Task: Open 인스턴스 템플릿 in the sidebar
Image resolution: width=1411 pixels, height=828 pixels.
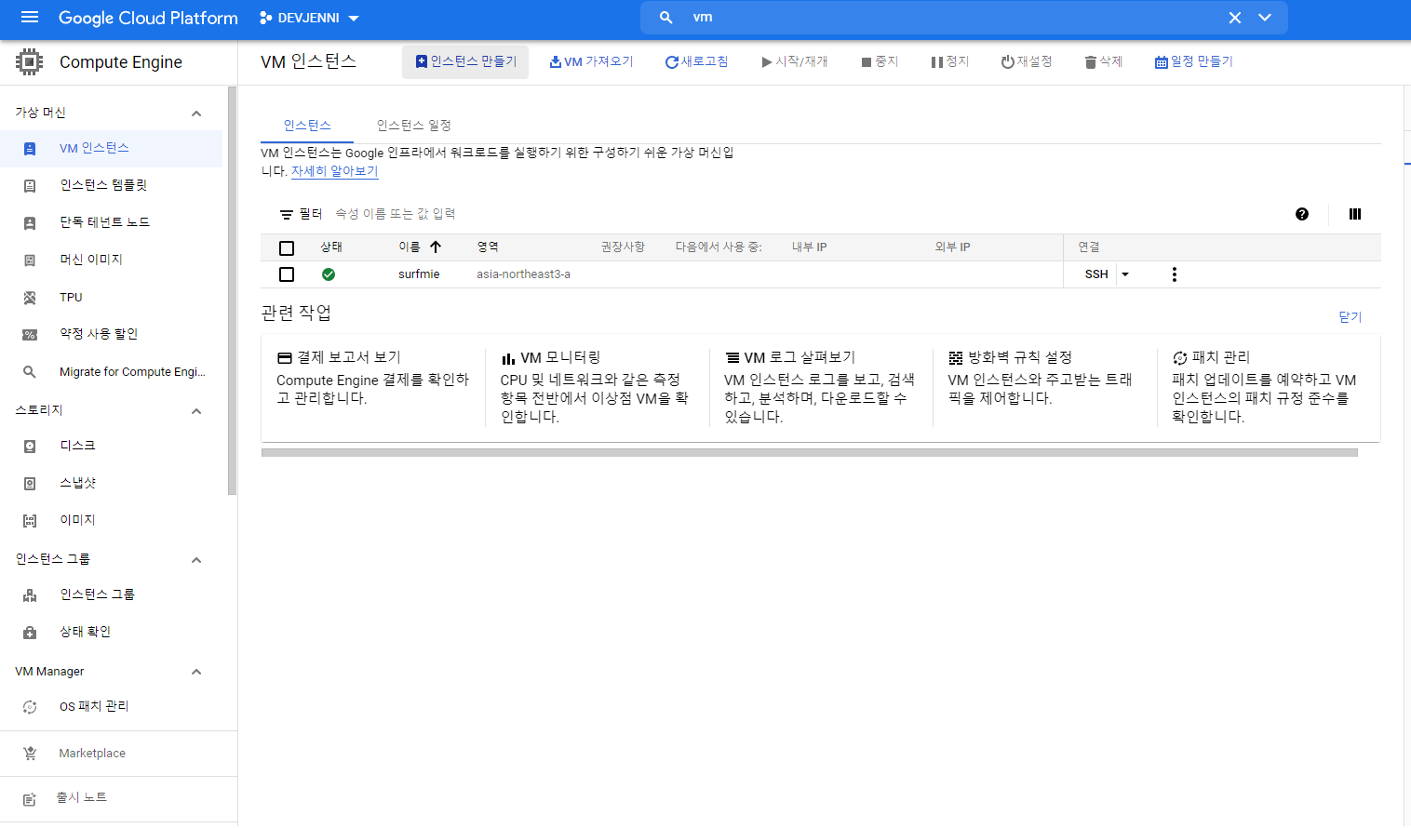Action: pyautogui.click(x=112, y=186)
